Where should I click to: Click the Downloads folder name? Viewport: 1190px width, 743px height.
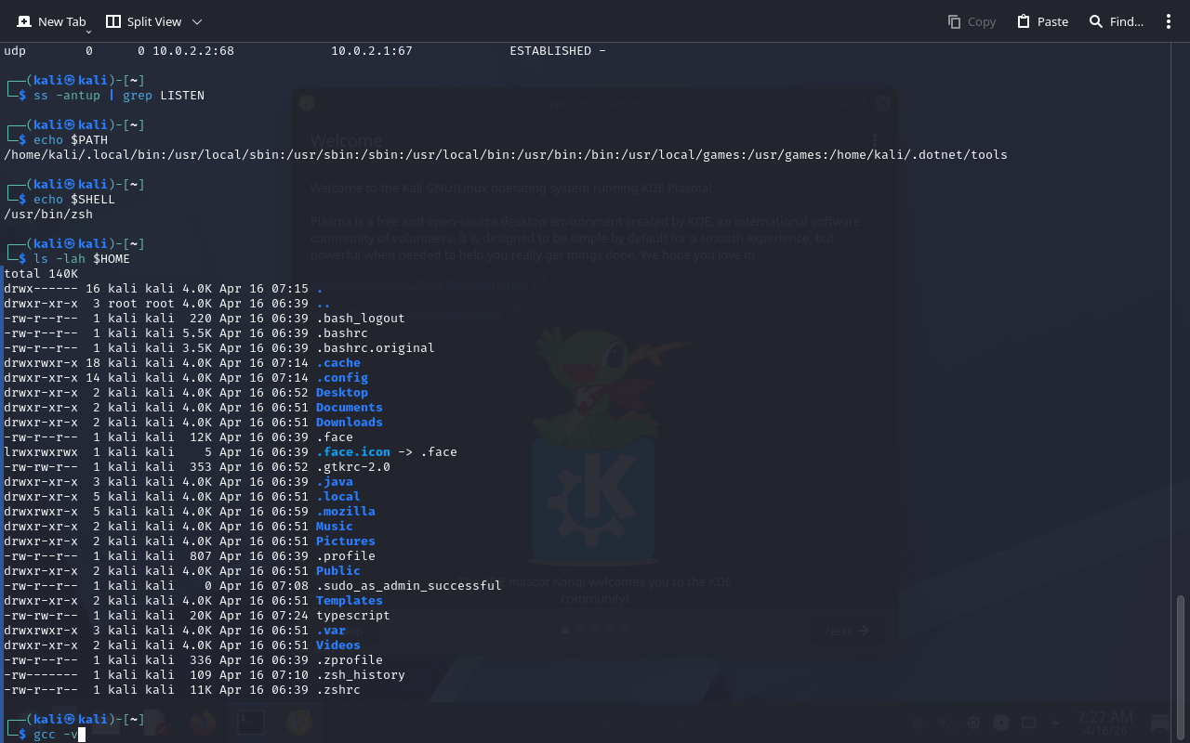click(349, 423)
